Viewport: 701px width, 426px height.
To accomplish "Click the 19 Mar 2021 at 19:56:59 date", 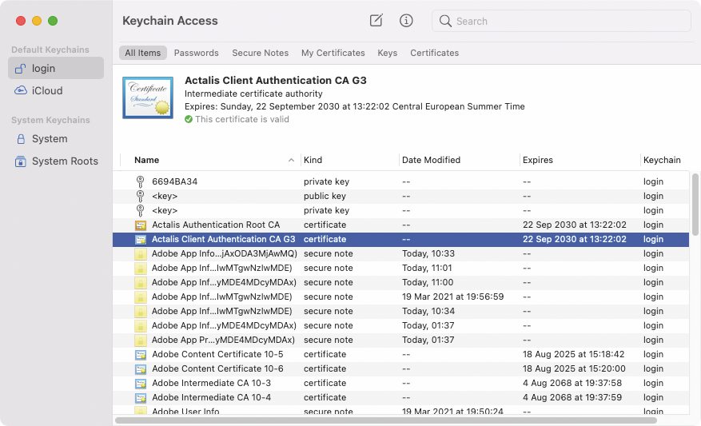I will click(x=452, y=297).
